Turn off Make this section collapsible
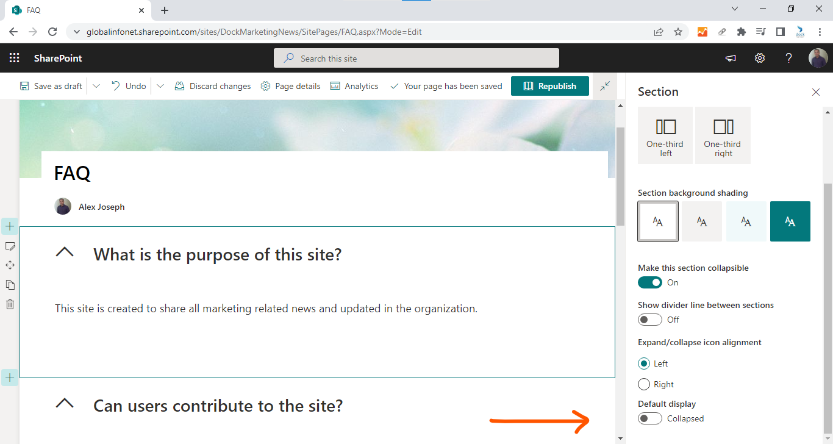Image resolution: width=833 pixels, height=444 pixels. coord(650,282)
